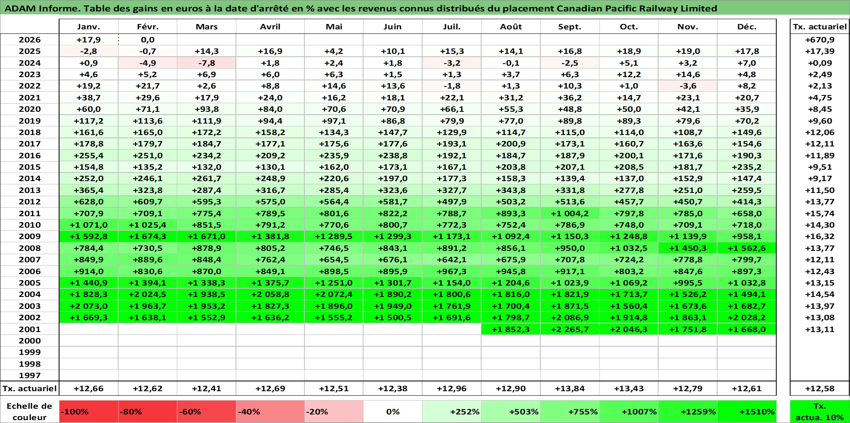Click the -60% color scale swatch
This screenshot has width=850, height=423.
207,412
